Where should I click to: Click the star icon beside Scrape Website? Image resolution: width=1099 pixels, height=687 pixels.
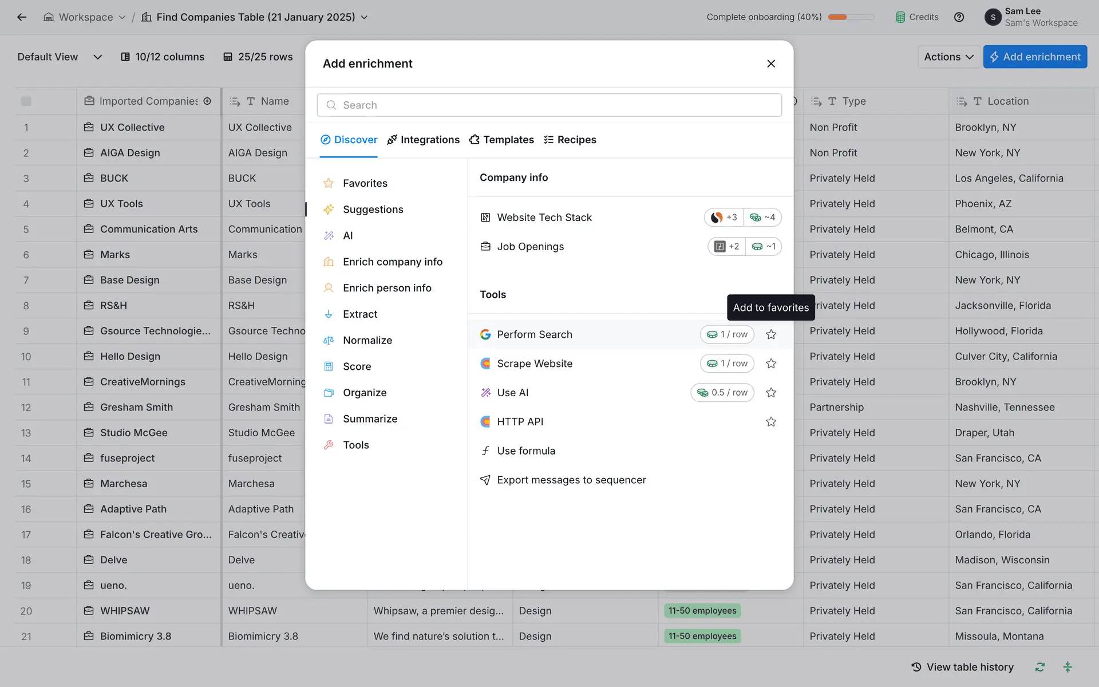coord(771,364)
